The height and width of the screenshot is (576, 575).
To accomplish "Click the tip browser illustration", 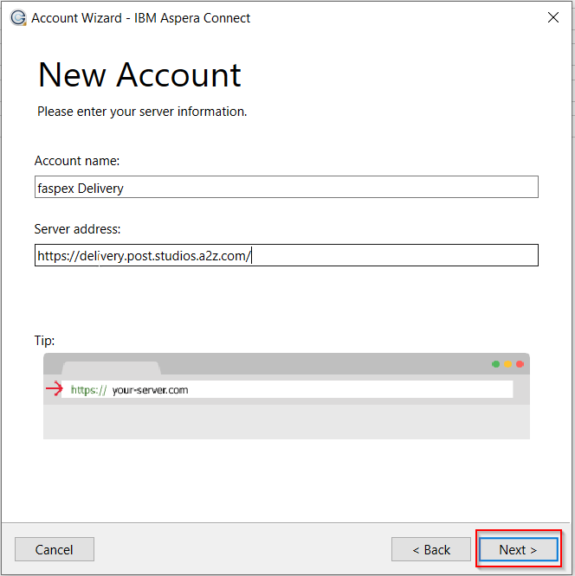I will tap(287, 396).
